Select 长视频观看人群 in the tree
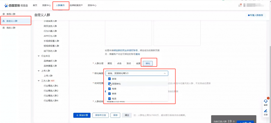The height and width of the screenshot is (123, 271). tap(51, 41)
